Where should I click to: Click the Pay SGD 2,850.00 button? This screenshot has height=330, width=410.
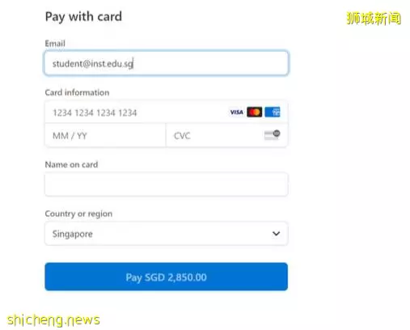166,277
